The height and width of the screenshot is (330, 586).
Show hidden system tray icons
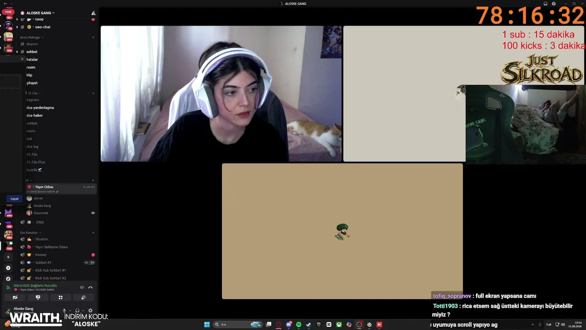pos(533,324)
